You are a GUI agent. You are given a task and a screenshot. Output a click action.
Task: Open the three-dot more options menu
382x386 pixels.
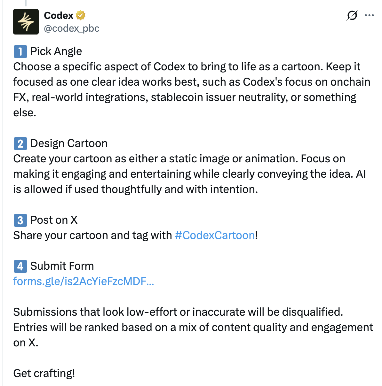point(369,15)
